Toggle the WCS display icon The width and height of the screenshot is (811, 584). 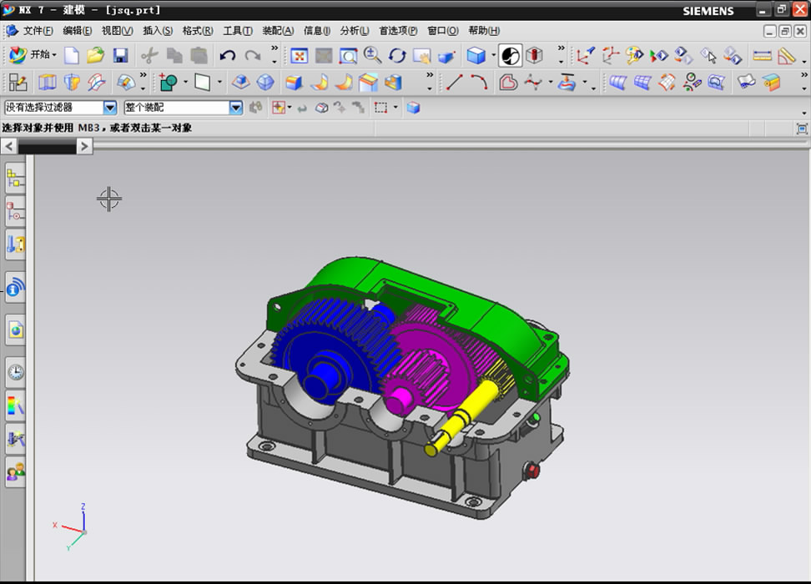(586, 56)
